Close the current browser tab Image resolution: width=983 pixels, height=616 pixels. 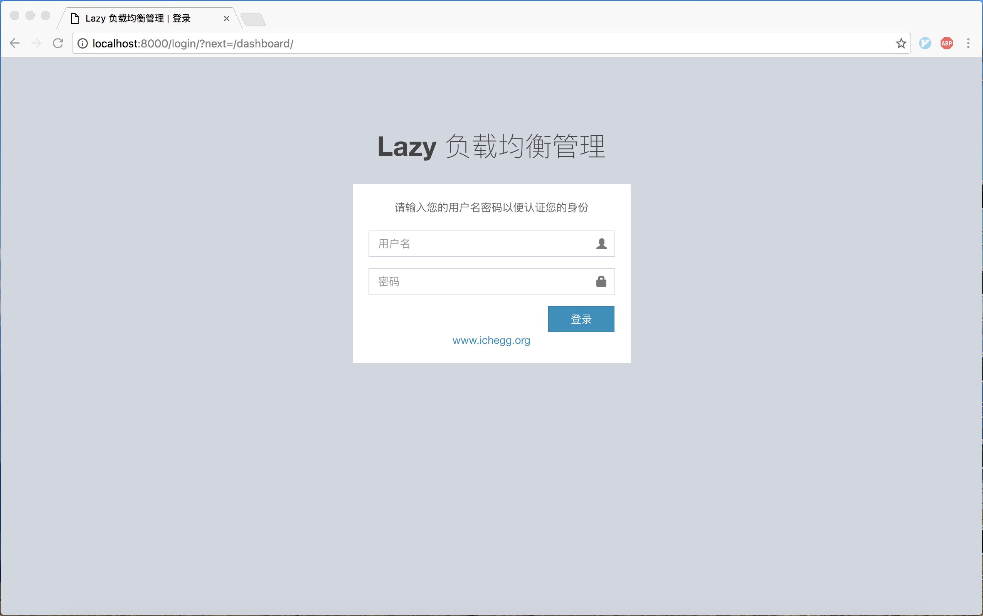(x=227, y=19)
